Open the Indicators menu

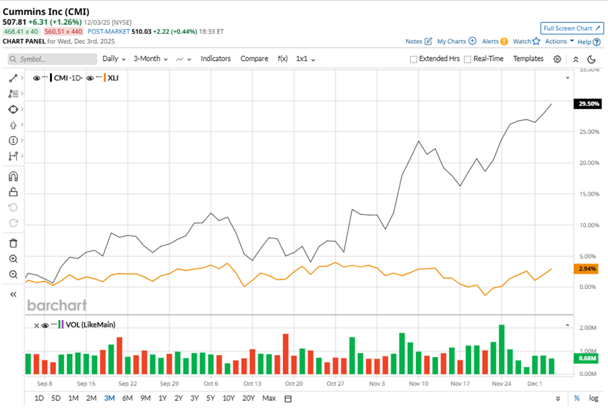click(x=216, y=59)
